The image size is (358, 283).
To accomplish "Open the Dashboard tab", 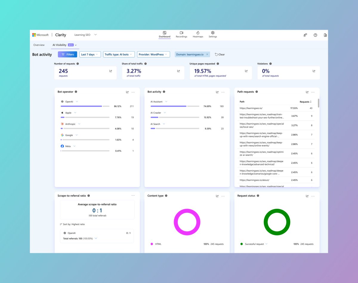I will (x=164, y=35).
